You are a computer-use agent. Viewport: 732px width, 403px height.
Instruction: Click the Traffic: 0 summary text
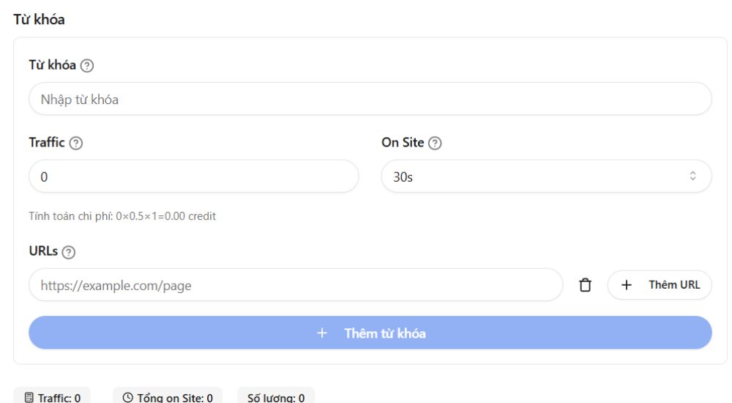pos(59,398)
